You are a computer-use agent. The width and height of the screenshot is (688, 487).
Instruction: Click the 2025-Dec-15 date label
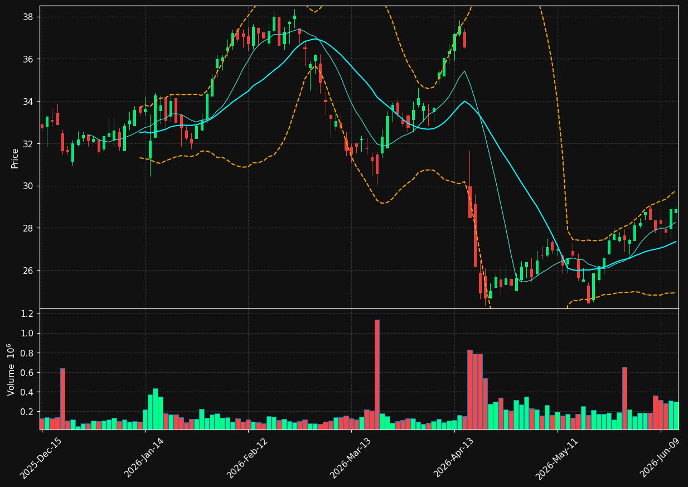click(41, 458)
